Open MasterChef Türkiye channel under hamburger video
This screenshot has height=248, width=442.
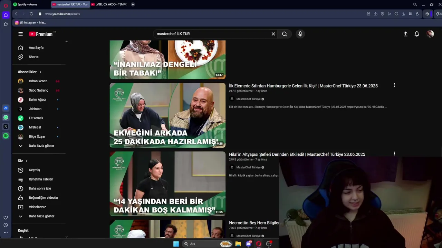[248, 99]
